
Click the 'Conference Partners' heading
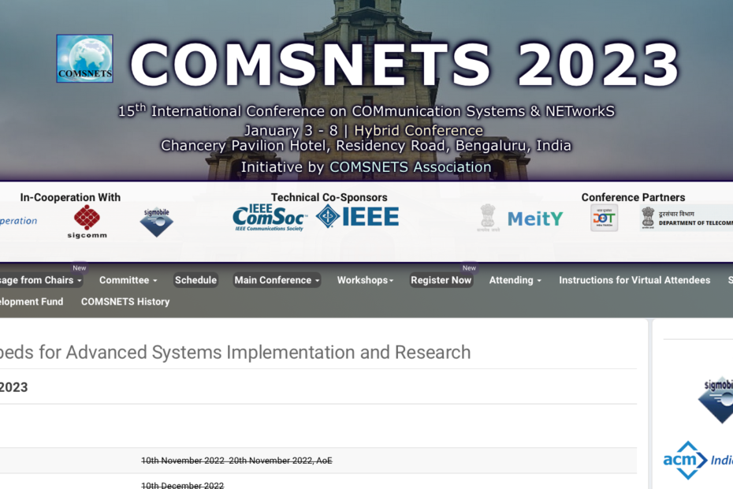[x=633, y=197]
